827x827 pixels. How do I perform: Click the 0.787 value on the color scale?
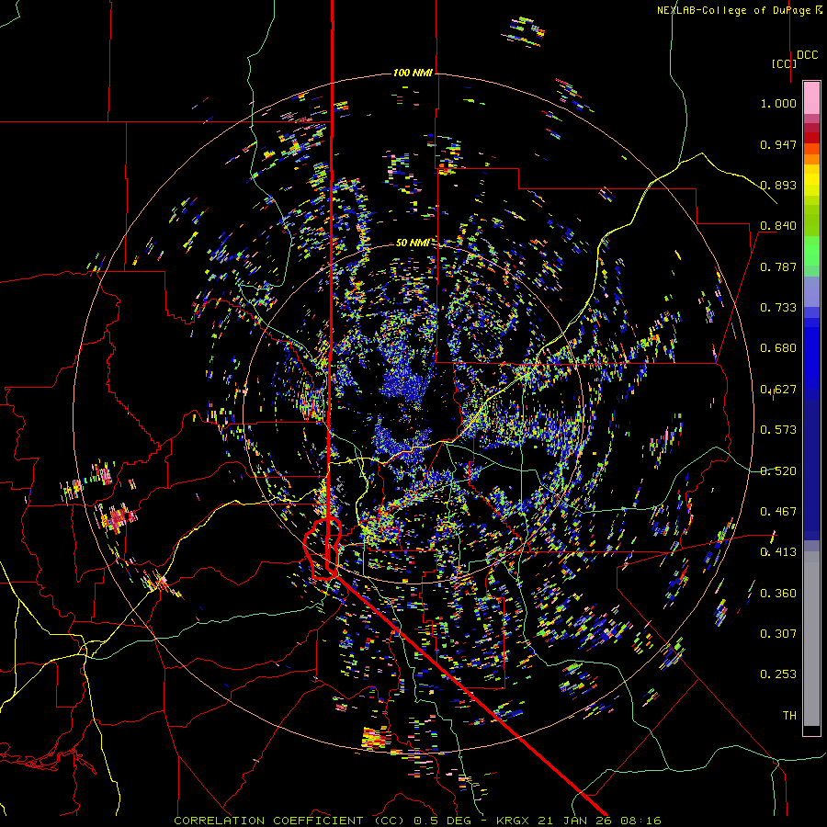(778, 266)
